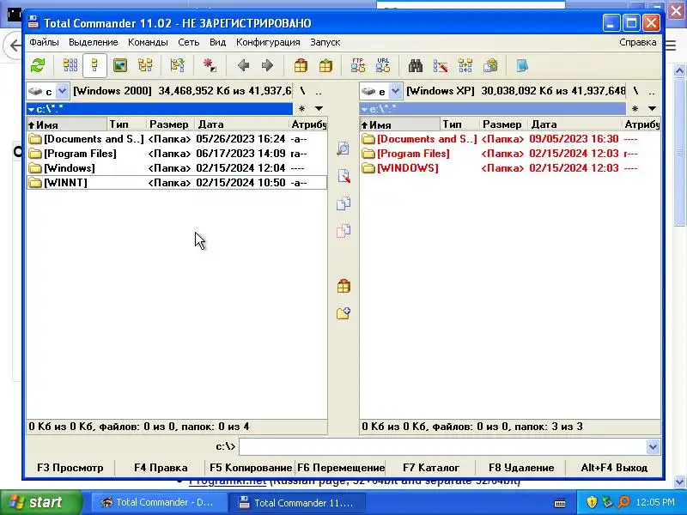Click the copy names to clipboard icon
687x515 pixels.
pos(490,66)
